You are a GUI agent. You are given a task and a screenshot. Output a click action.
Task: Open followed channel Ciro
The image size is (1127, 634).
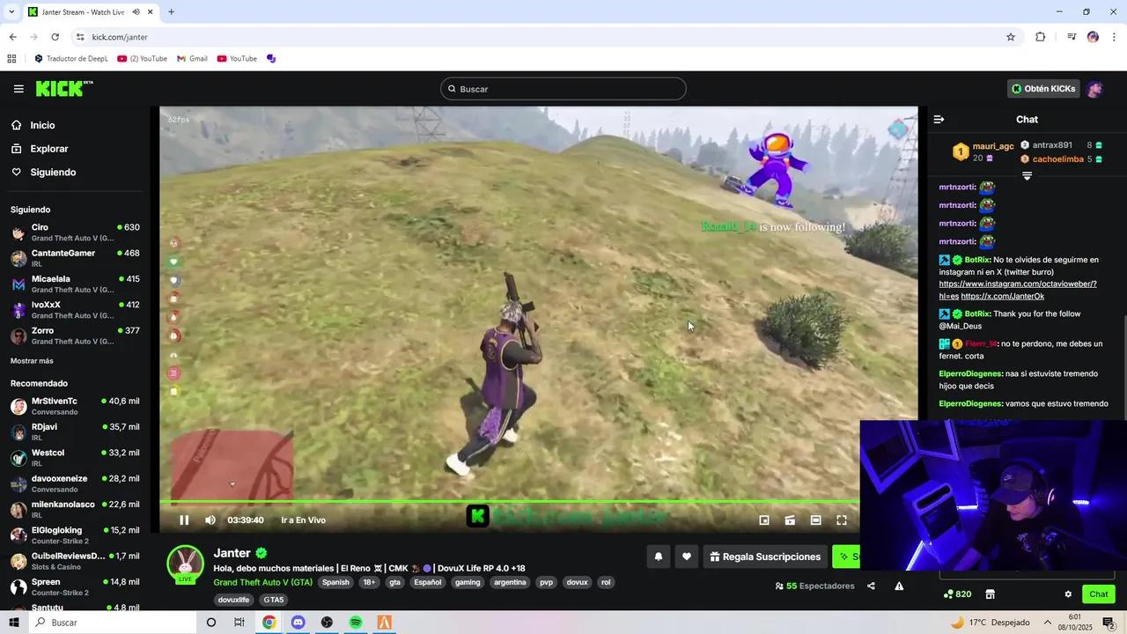pos(75,232)
